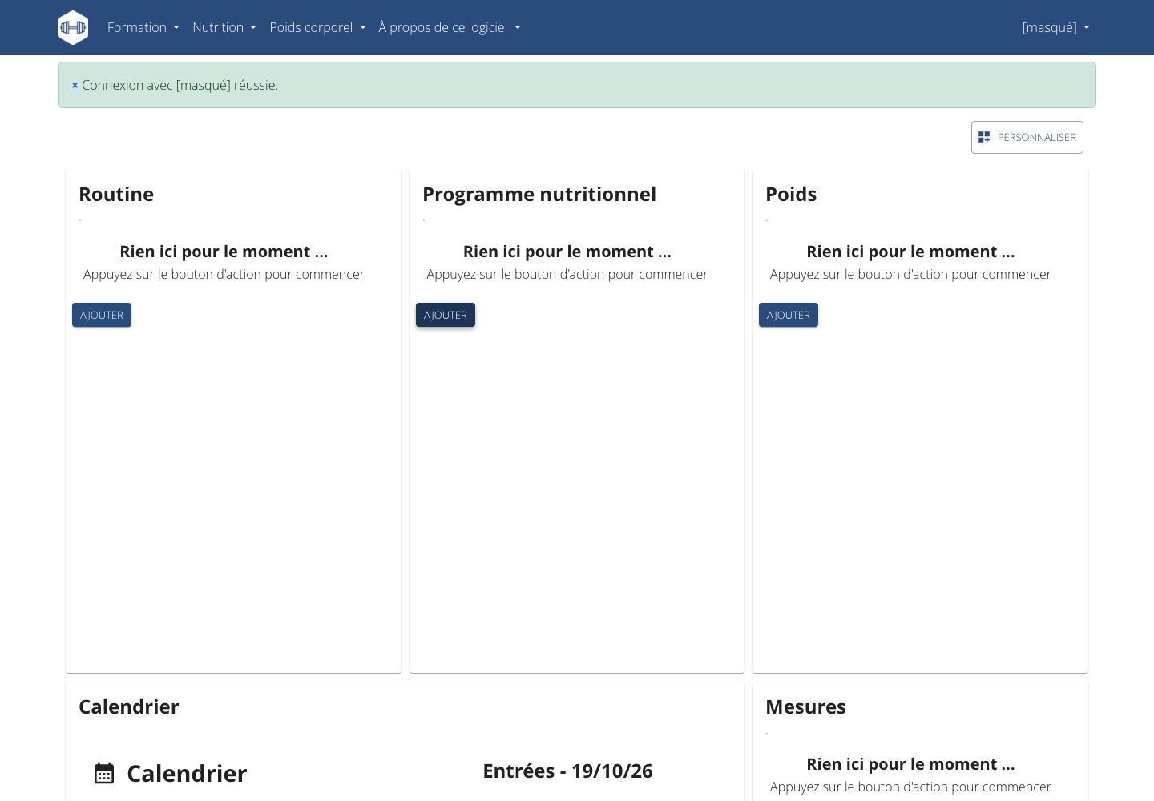Image resolution: width=1154 pixels, height=801 pixels.
Task: Dismiss the login success alert with ×
Action: pos(75,85)
